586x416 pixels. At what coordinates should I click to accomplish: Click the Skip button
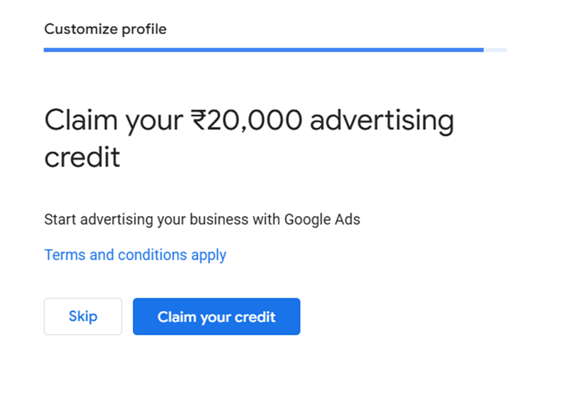tap(83, 316)
